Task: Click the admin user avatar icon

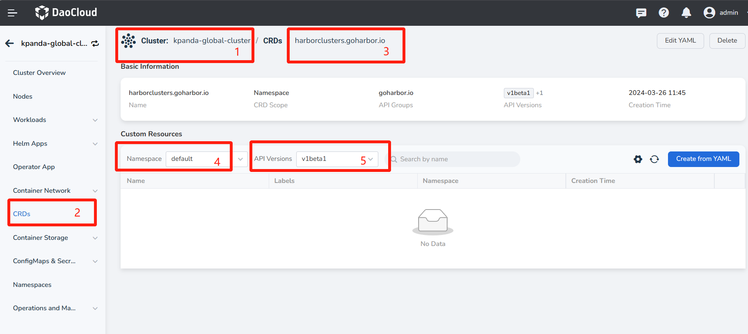Action: coord(709,13)
